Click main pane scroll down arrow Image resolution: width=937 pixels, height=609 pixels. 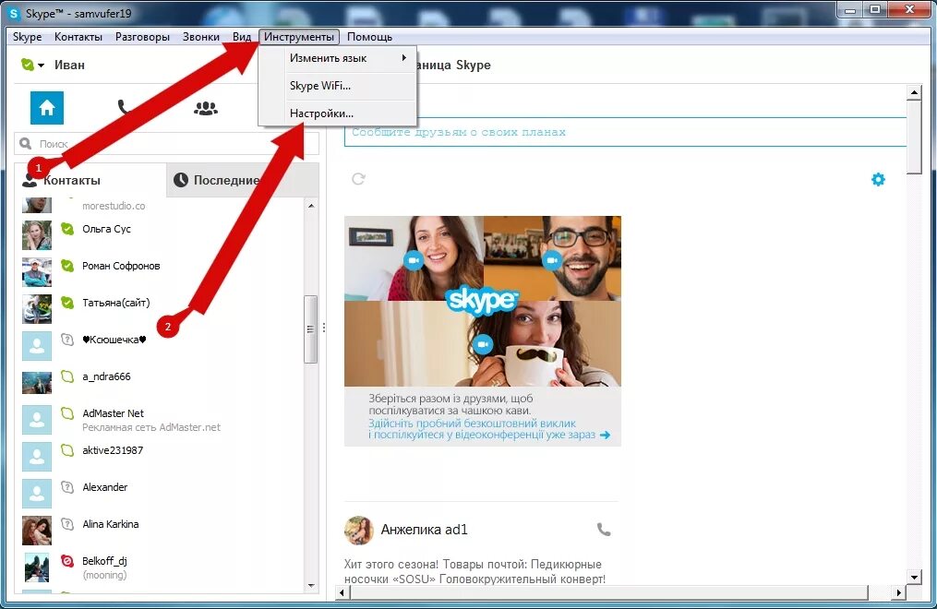[x=914, y=577]
